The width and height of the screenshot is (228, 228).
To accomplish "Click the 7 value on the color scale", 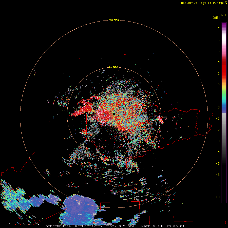I will pos(219,28).
